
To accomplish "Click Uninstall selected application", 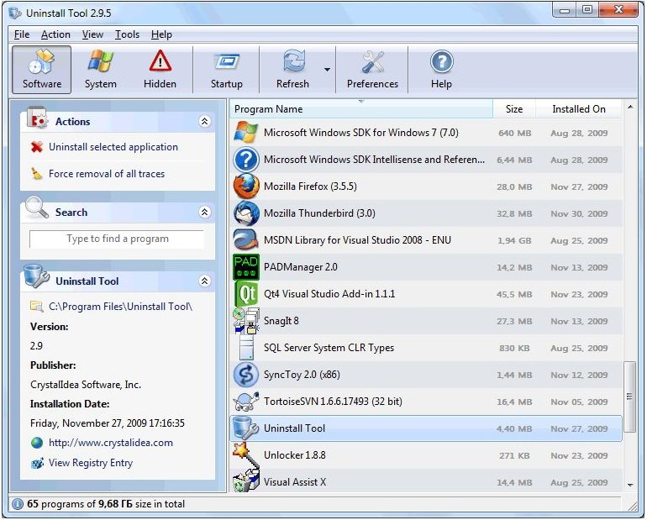I will pos(113,147).
